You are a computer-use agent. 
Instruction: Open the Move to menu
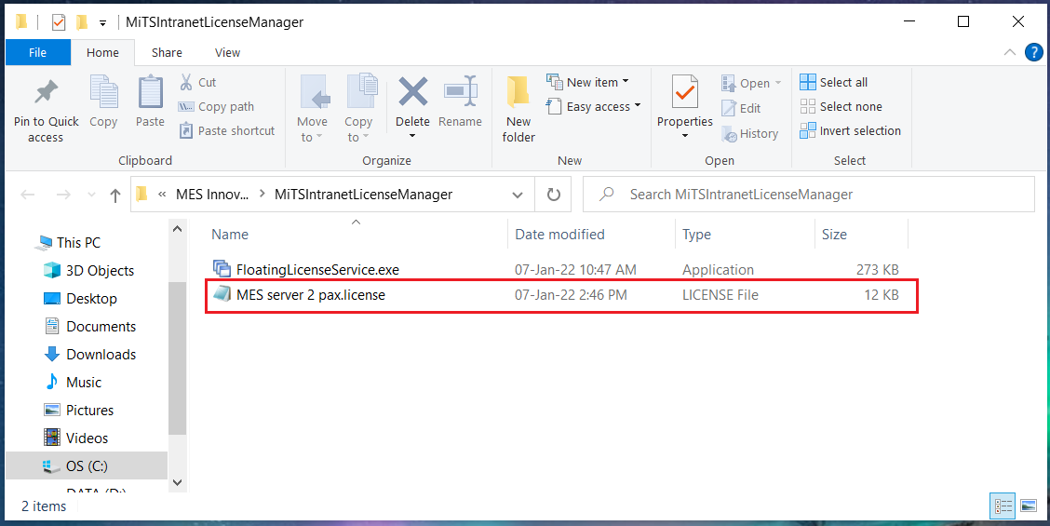point(312,109)
